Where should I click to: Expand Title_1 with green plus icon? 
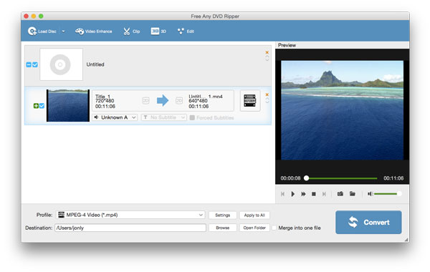36,106
